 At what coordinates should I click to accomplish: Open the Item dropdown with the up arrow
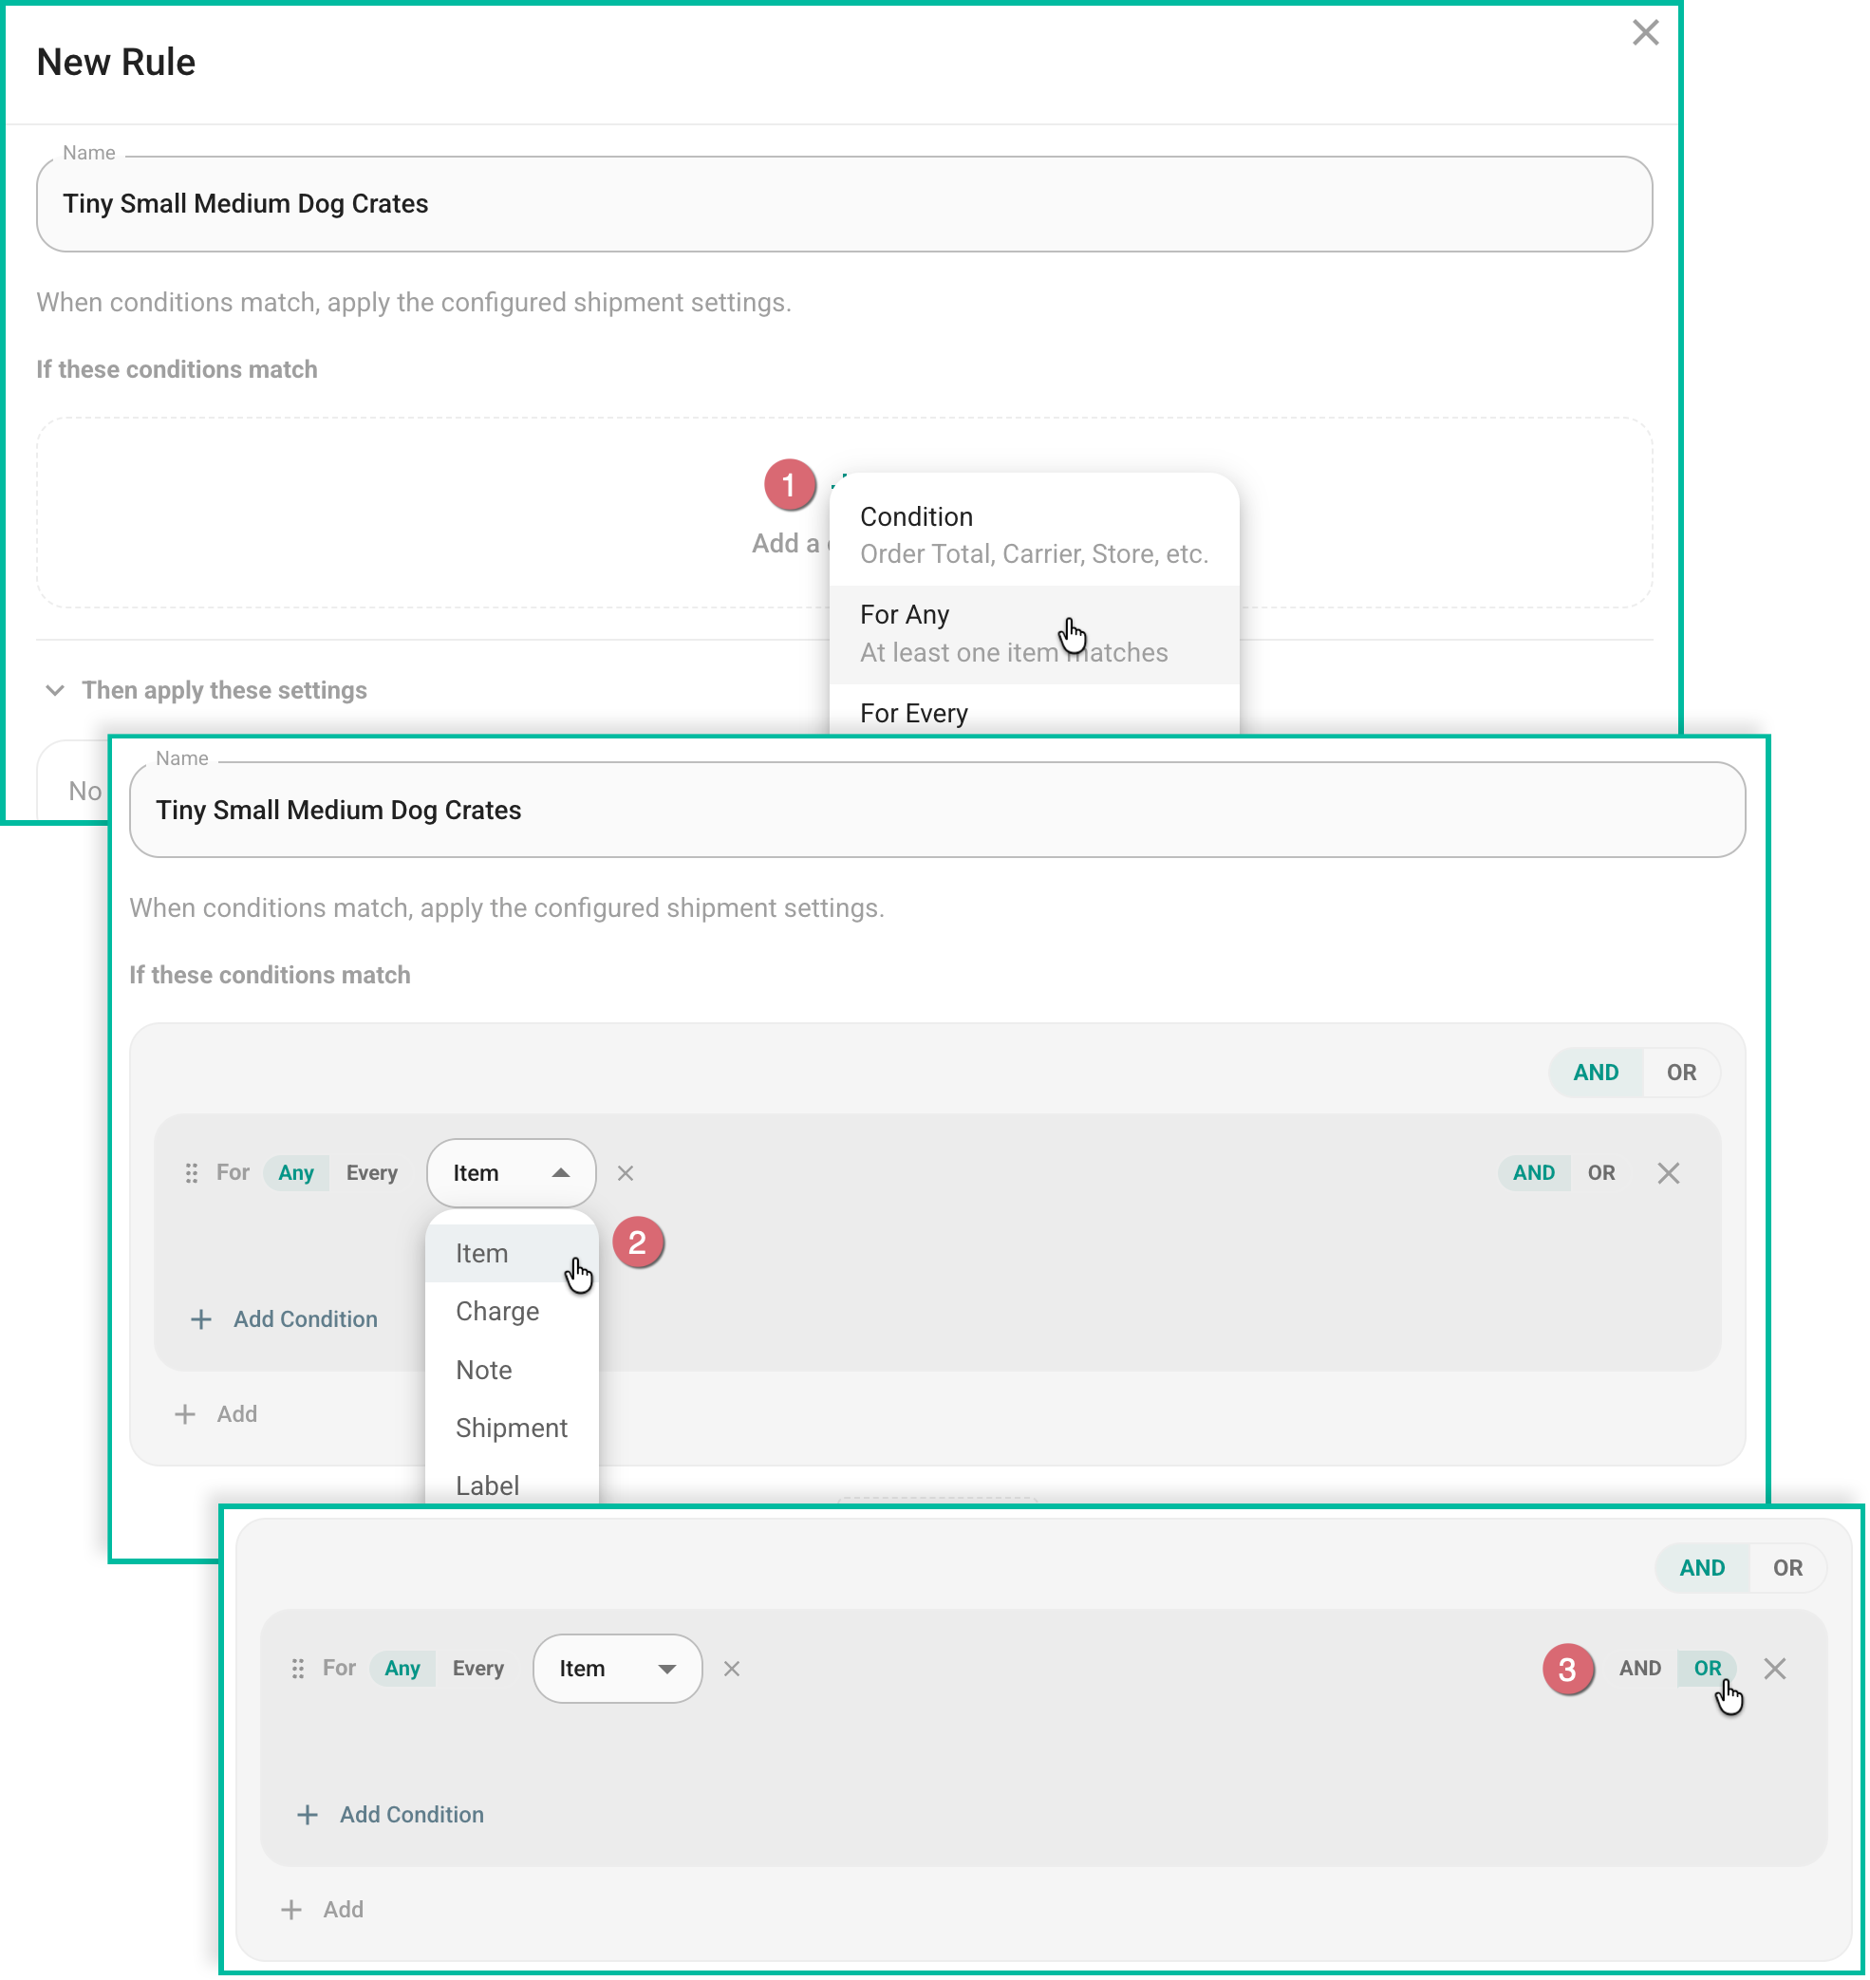click(x=513, y=1174)
